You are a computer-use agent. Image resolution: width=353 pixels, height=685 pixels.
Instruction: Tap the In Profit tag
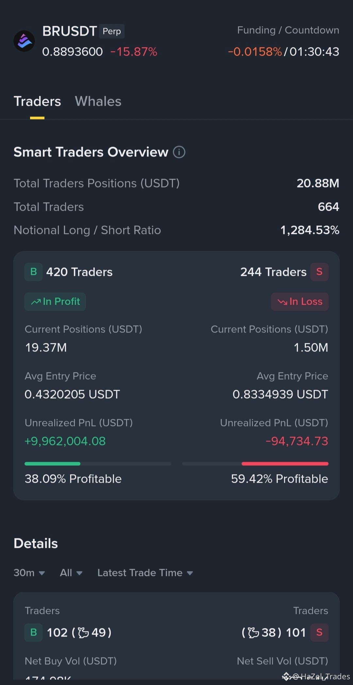tap(55, 301)
